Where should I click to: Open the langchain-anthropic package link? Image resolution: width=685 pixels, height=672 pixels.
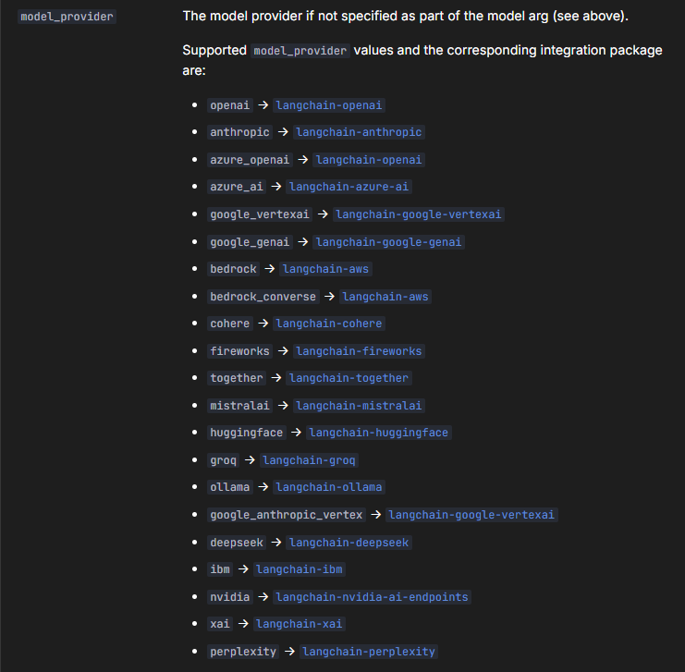pyautogui.click(x=359, y=132)
